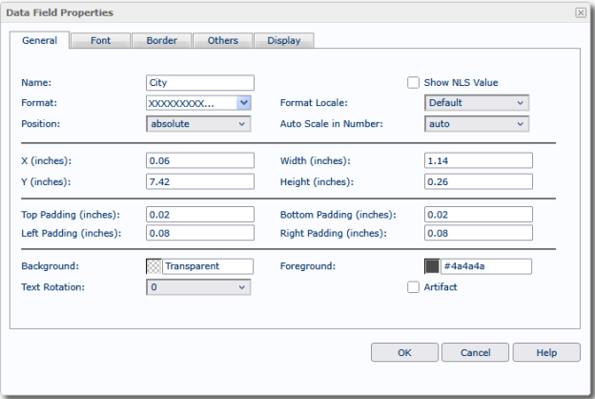595x399 pixels.
Task: Expand Auto Scale in Number dropdown
Action: tap(476, 123)
